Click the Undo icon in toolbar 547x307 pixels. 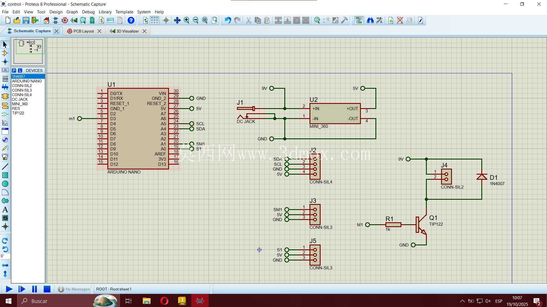coord(228,20)
